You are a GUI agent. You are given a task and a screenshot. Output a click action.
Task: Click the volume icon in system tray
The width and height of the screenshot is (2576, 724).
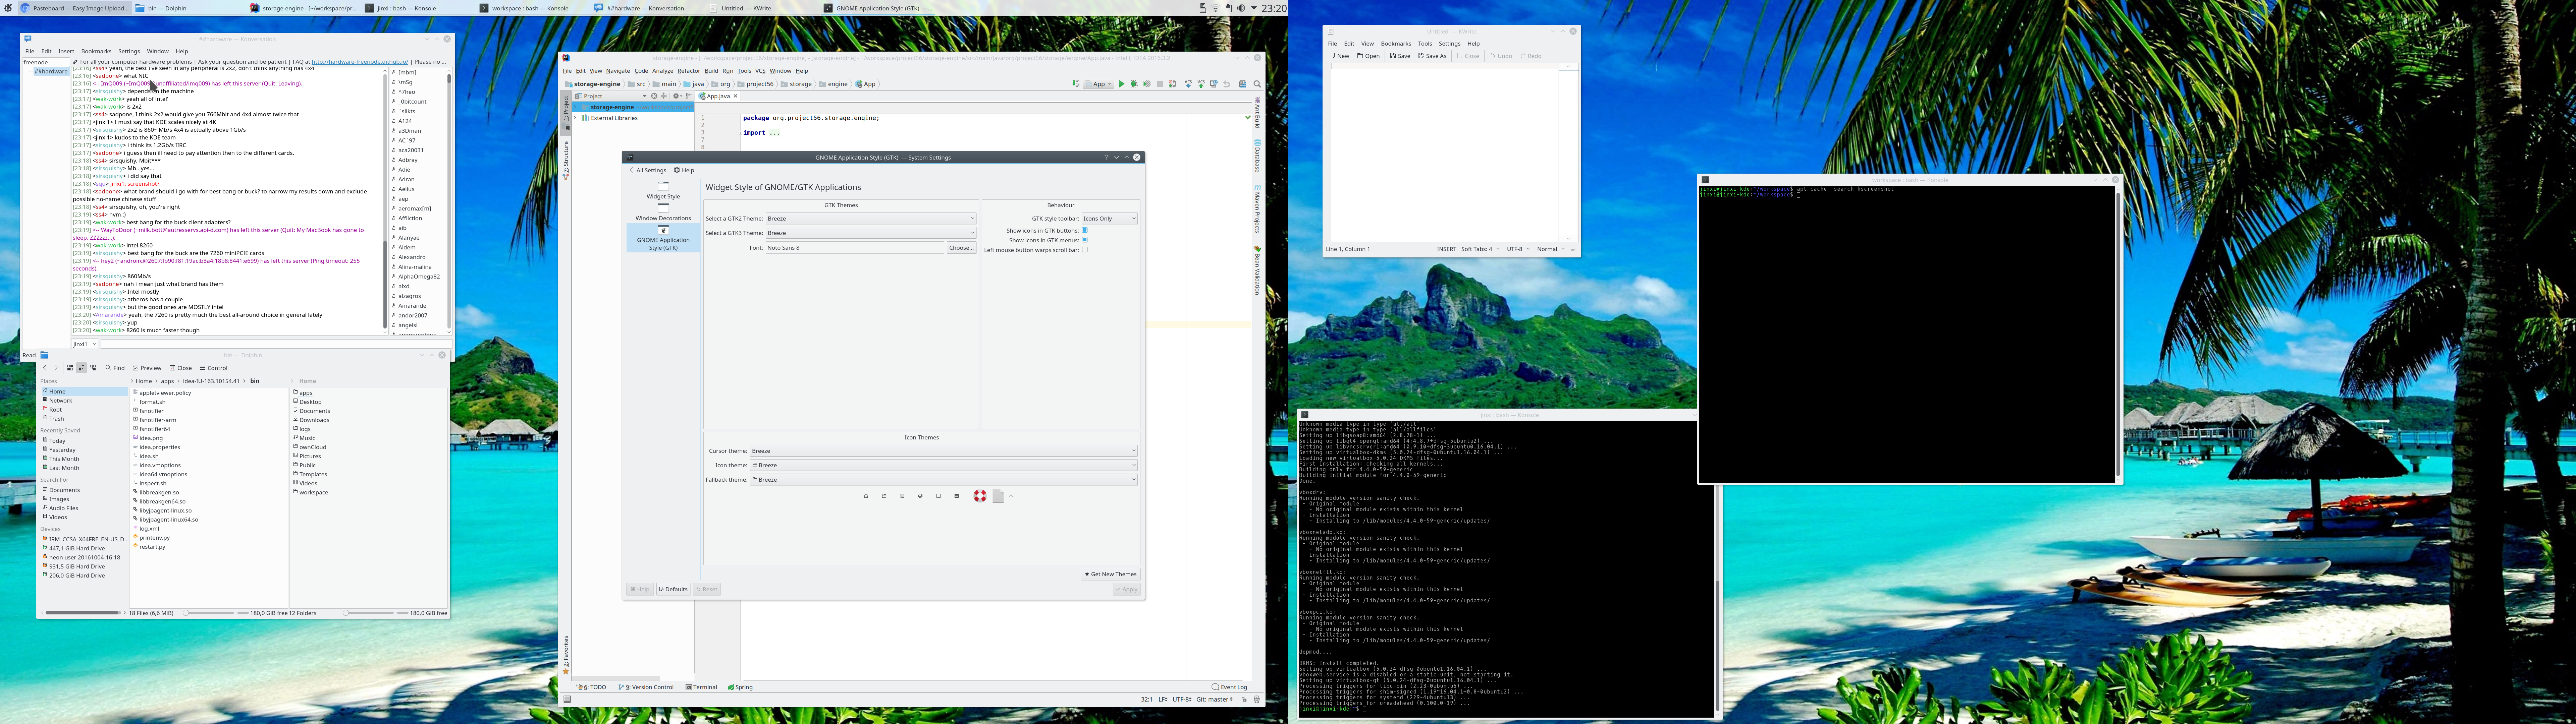(x=1241, y=8)
